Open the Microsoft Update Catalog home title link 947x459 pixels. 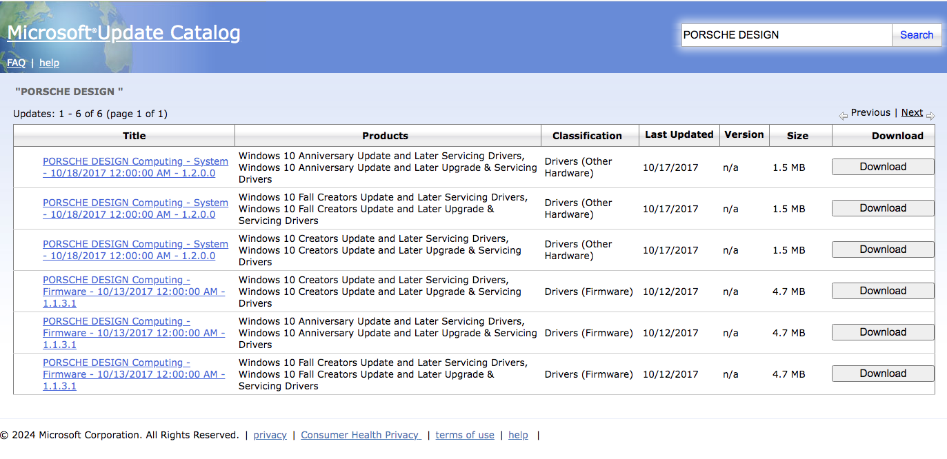click(x=123, y=32)
